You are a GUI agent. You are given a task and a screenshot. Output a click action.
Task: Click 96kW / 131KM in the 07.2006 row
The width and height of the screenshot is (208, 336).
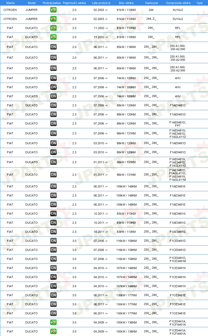click(x=126, y=133)
